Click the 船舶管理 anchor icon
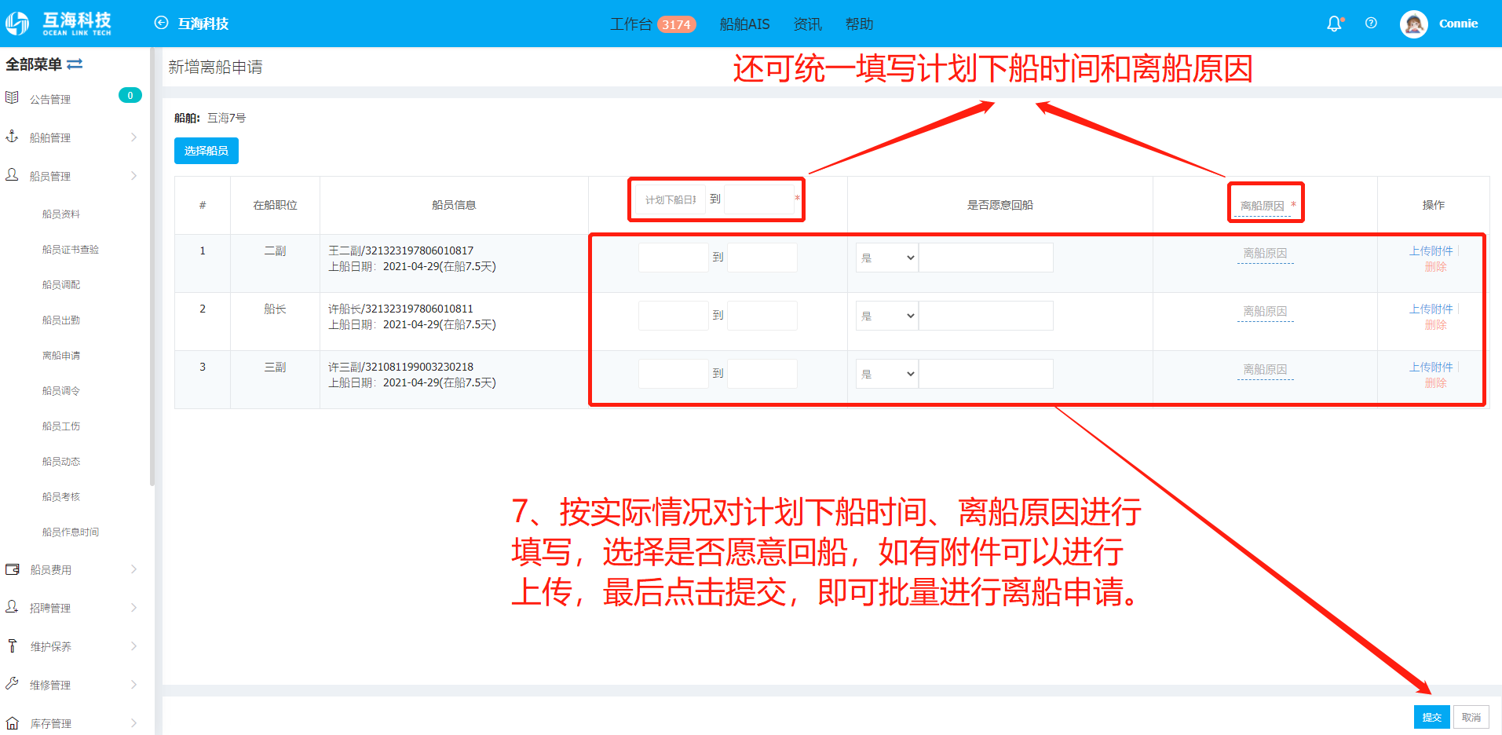 point(12,137)
